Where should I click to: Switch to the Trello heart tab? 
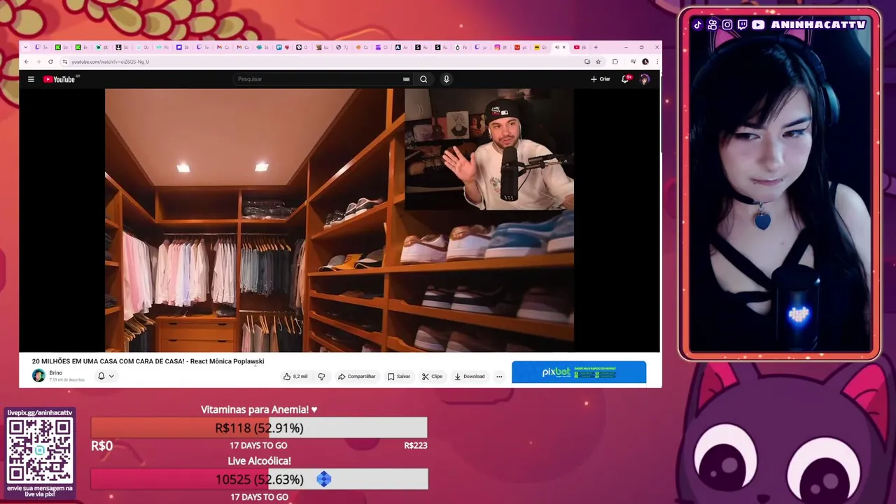(x=283, y=47)
